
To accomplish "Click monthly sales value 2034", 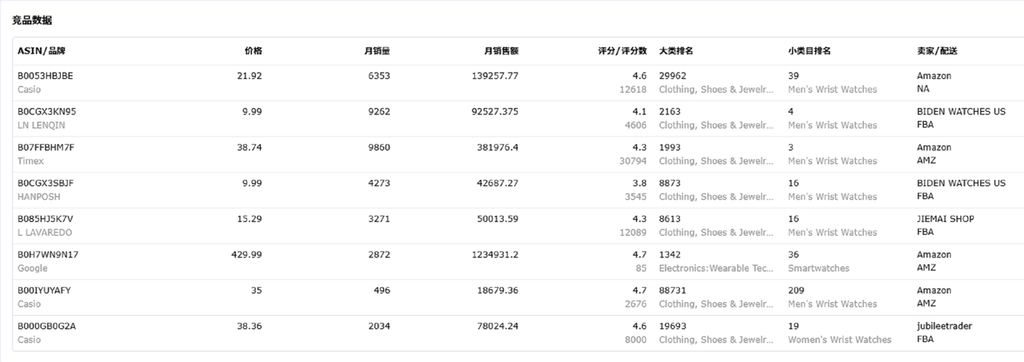I will (x=379, y=326).
